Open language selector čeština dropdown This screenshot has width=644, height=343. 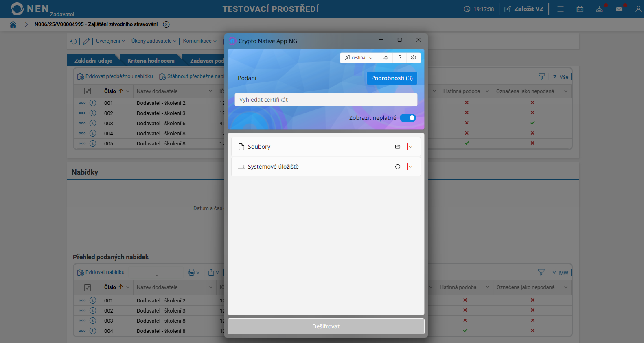(359, 58)
